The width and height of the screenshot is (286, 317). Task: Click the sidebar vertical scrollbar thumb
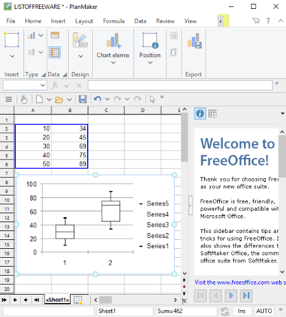click(x=282, y=156)
